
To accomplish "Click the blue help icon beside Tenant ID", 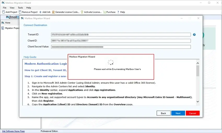I will tap(194, 34).
